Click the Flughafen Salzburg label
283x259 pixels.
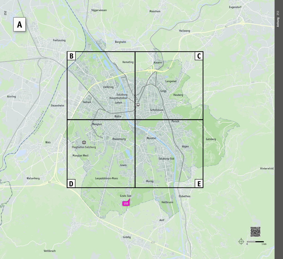(x=84, y=147)
